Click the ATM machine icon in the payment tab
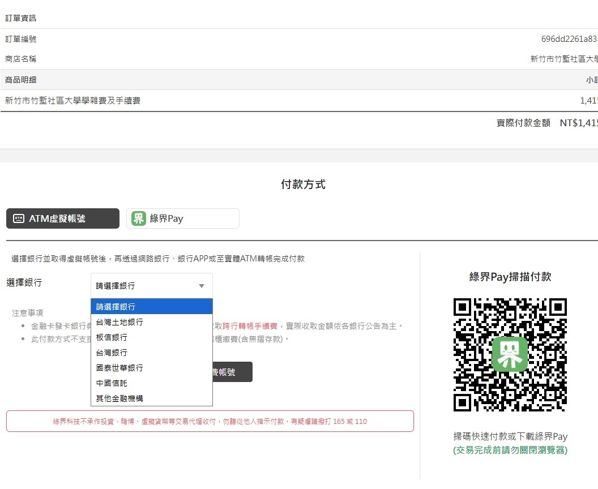 click(x=19, y=218)
